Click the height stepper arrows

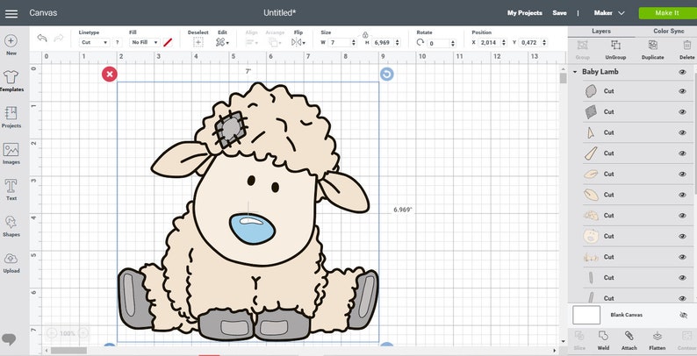coord(397,43)
